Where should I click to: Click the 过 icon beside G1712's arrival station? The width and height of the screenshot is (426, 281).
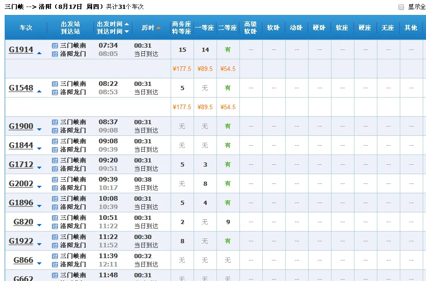[55, 169]
